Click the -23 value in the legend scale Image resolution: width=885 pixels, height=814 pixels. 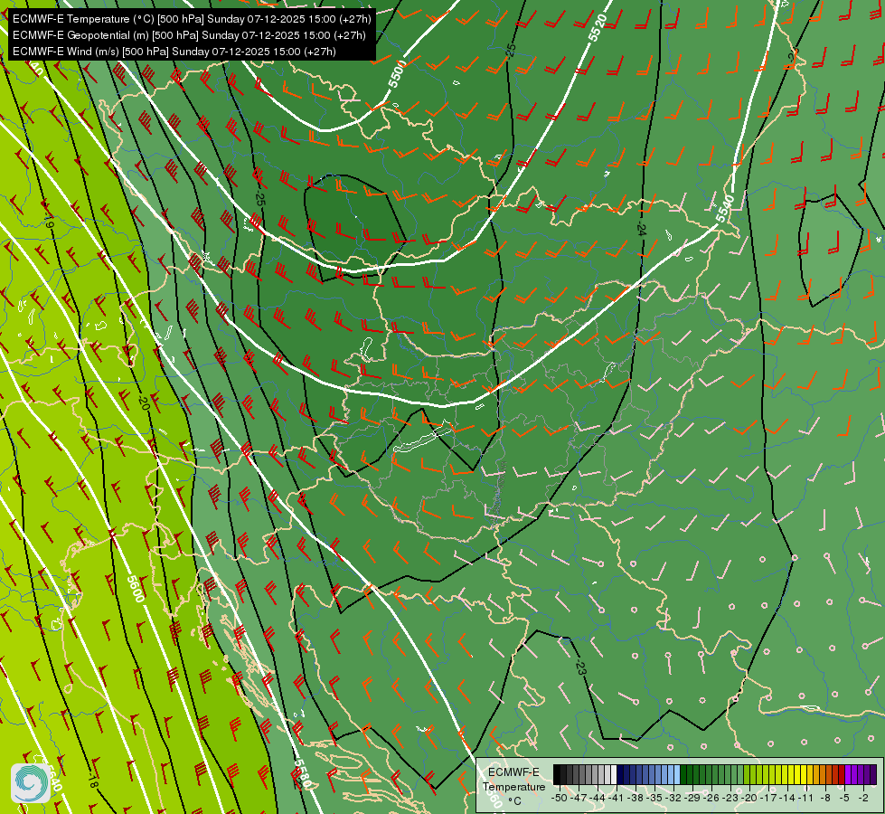tap(730, 798)
